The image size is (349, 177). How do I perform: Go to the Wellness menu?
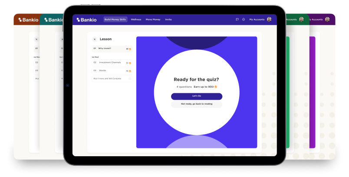(136, 20)
